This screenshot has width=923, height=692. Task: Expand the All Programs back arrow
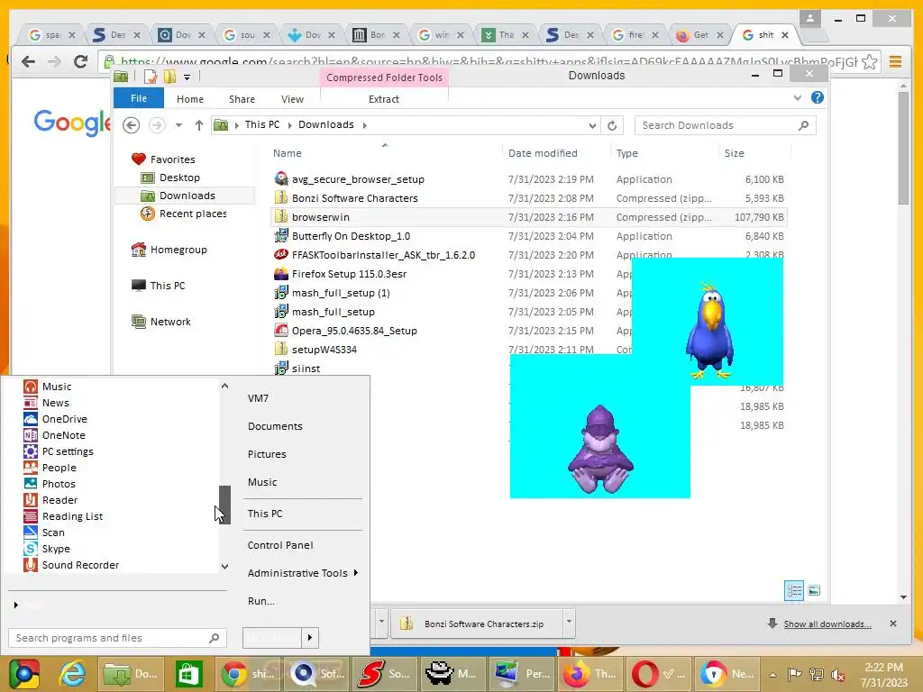pyautogui.click(x=16, y=605)
